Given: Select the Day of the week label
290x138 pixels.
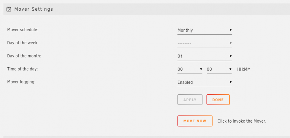Looking at the screenshot, I should point(23,43).
